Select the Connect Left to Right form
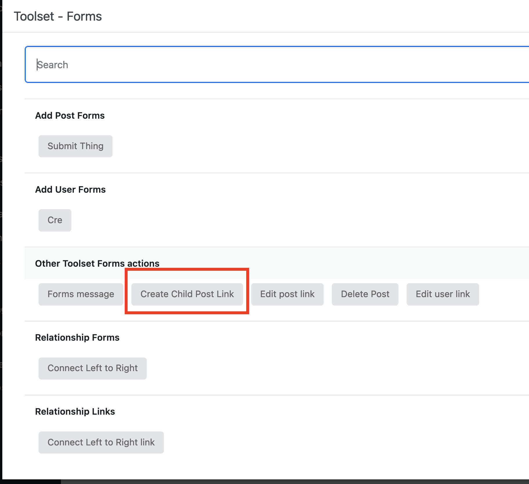 (x=93, y=368)
